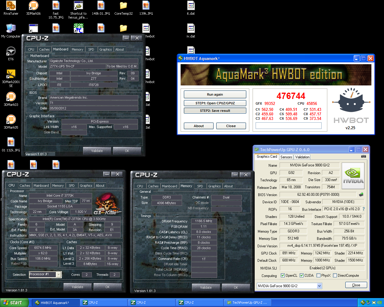Open My Computer desktop icon
The image size is (384, 307).
pos(11,31)
